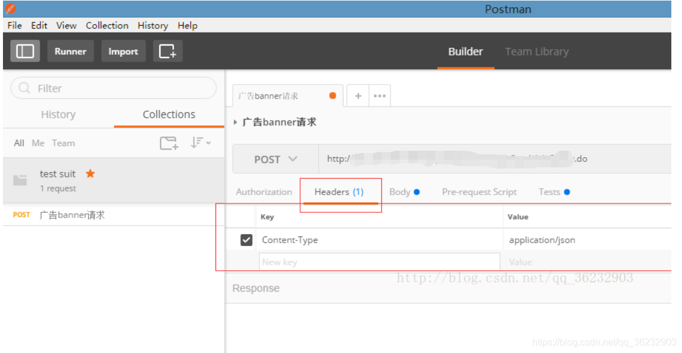682x353 pixels.
Task: Switch to the History sidebar tab
Action: (58, 114)
